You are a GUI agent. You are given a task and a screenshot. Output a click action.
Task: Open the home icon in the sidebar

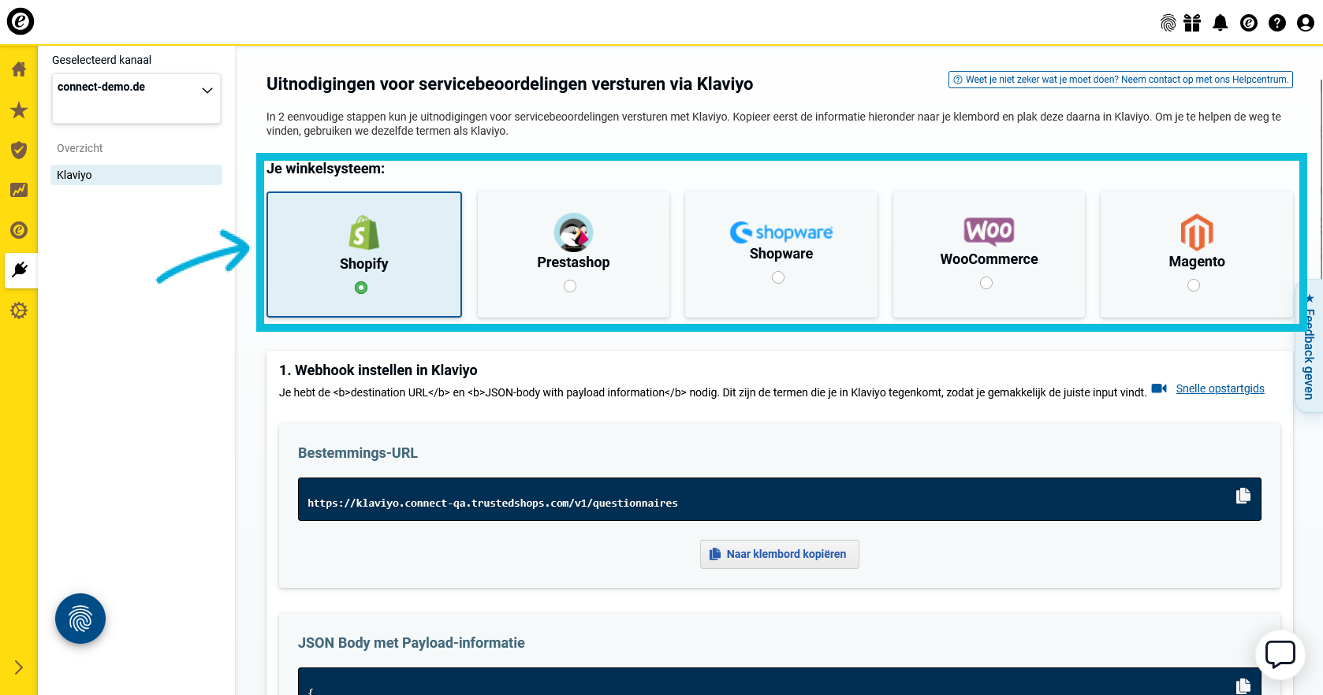(19, 69)
